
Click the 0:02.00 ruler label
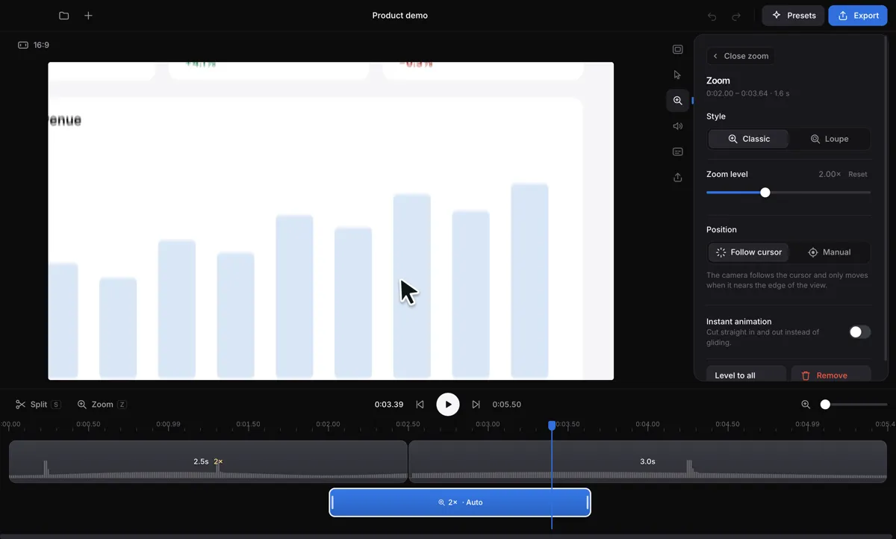point(328,424)
